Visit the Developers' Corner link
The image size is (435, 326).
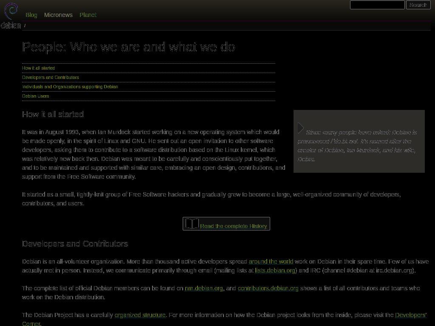(x=410, y=315)
